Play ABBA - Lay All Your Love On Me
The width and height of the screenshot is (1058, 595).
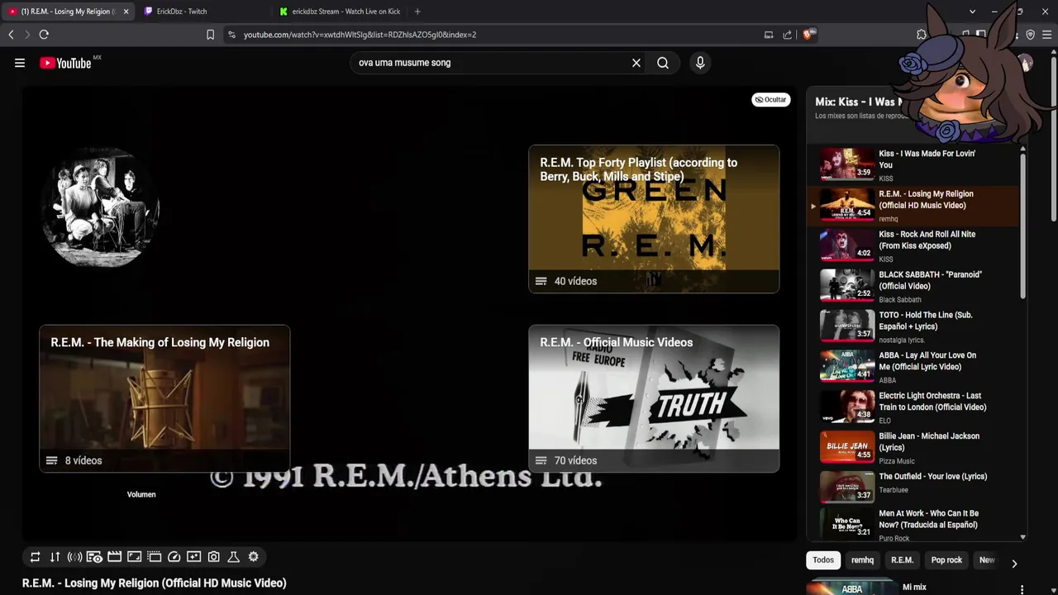(x=913, y=367)
